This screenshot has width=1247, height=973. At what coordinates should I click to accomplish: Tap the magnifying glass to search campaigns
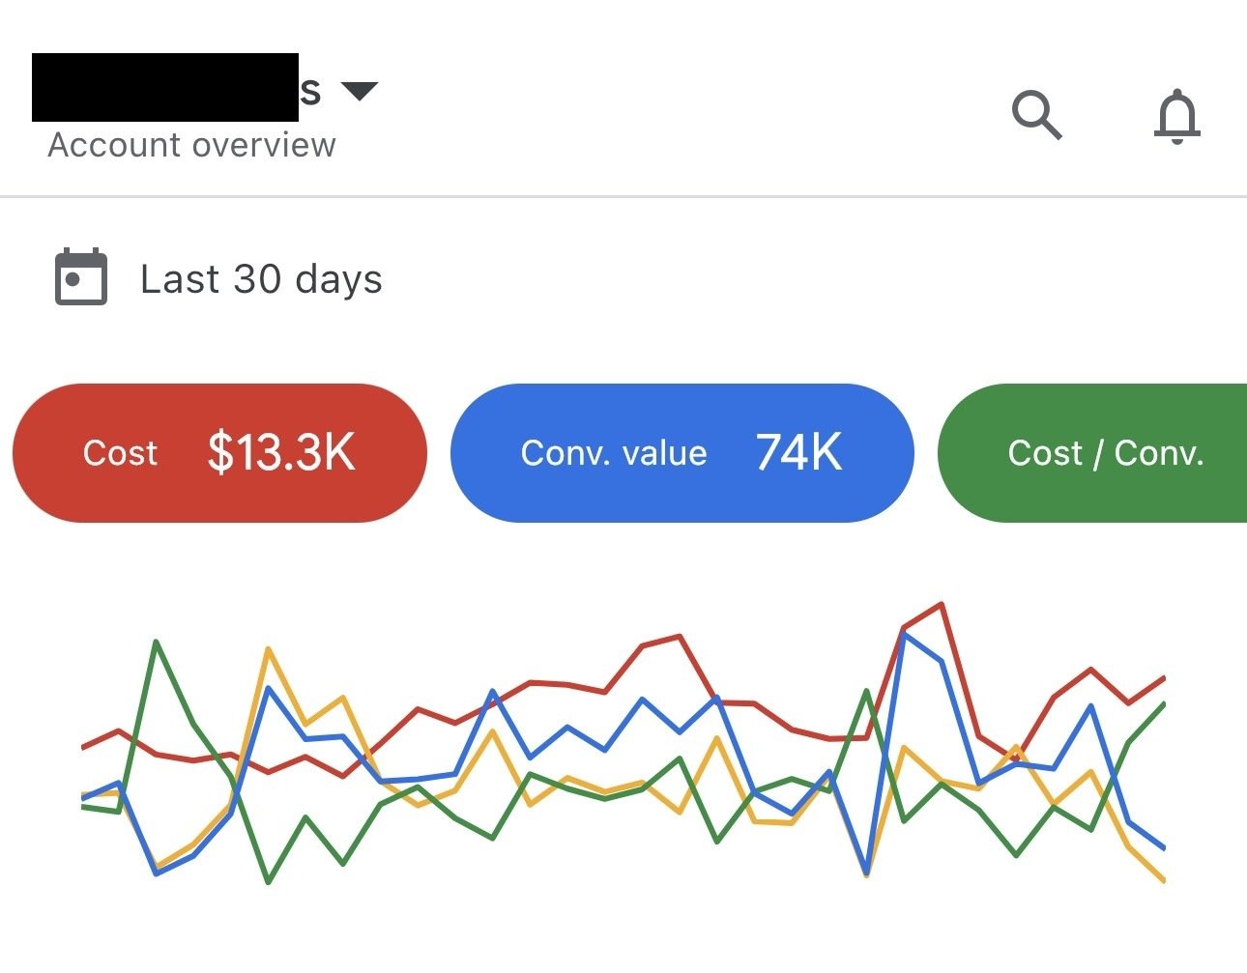[1035, 116]
